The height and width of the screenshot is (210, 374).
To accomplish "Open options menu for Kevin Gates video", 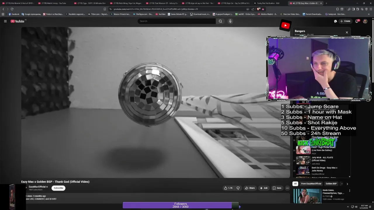I will pyautogui.click(x=349, y=191).
